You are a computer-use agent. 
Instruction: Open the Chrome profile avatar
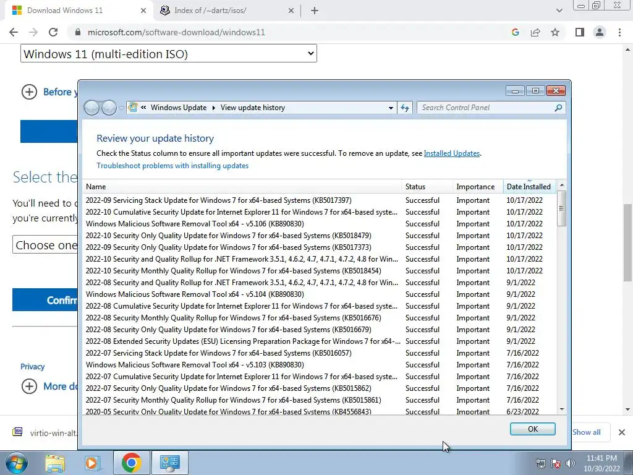pyautogui.click(x=600, y=32)
